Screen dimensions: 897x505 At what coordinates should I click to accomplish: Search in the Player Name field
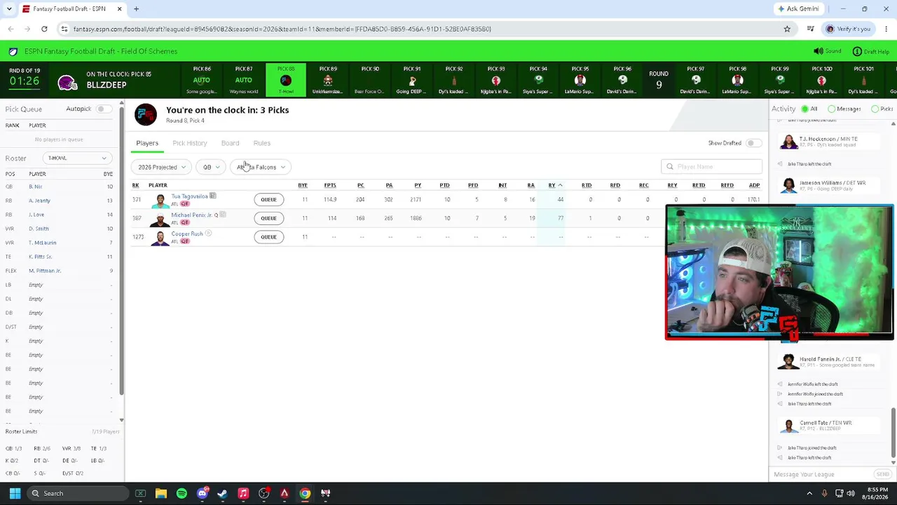click(711, 167)
